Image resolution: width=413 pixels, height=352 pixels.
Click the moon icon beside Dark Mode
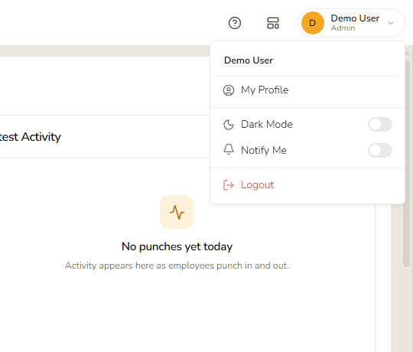[x=229, y=125]
